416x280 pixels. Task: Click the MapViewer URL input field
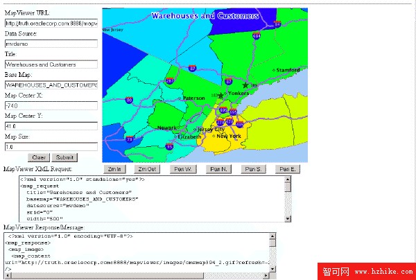tap(51, 23)
